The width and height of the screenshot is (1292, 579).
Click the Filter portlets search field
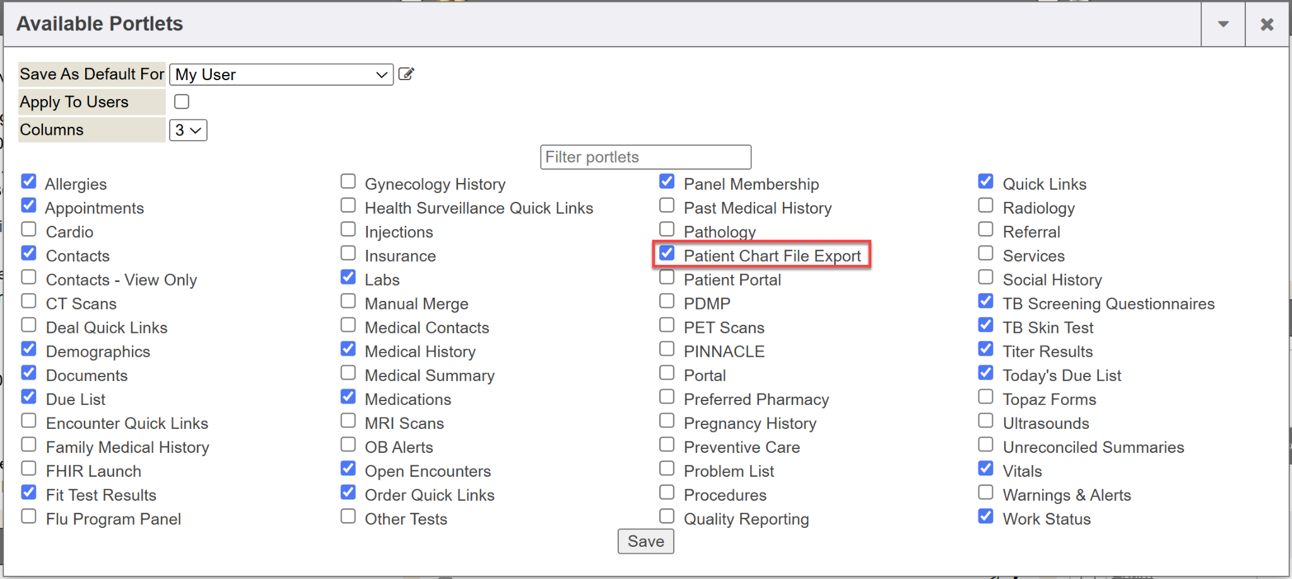point(645,157)
